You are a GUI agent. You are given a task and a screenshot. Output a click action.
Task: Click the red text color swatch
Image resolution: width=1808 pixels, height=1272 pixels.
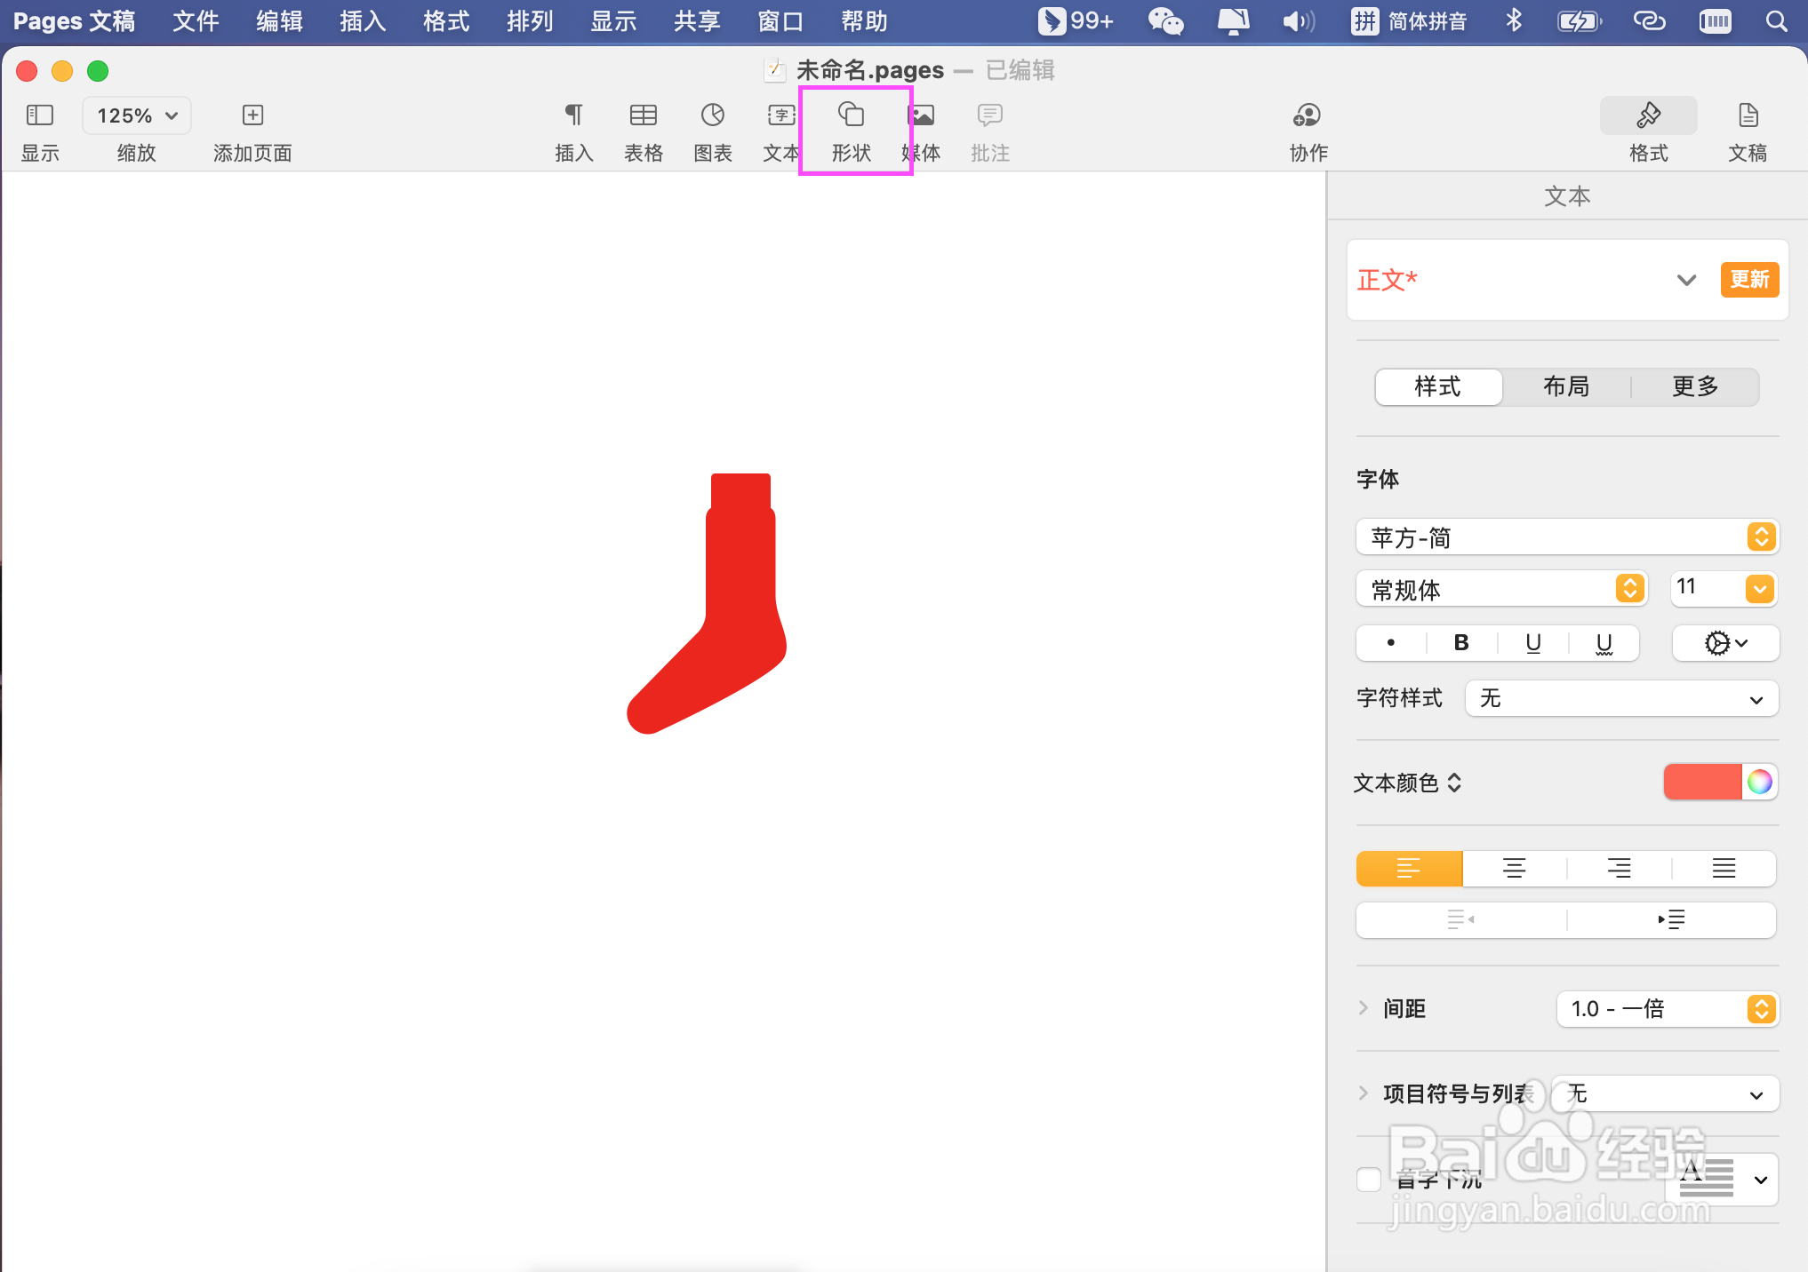1701,782
